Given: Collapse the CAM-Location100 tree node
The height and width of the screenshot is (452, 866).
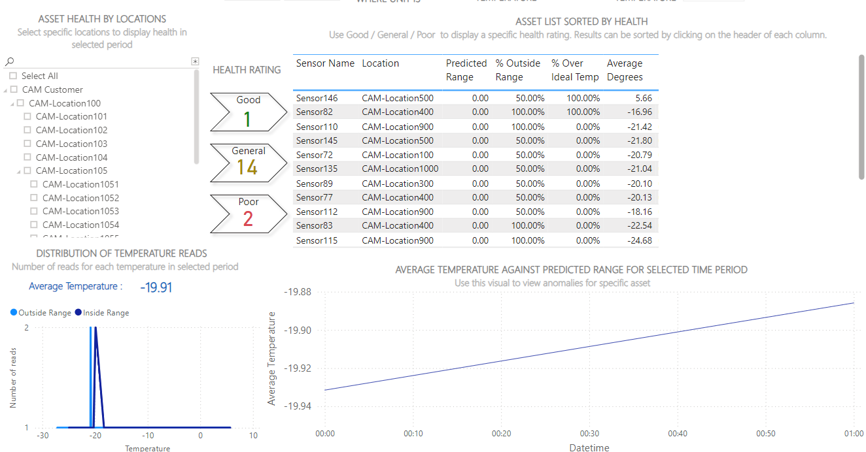Looking at the screenshot, I should point(12,104).
